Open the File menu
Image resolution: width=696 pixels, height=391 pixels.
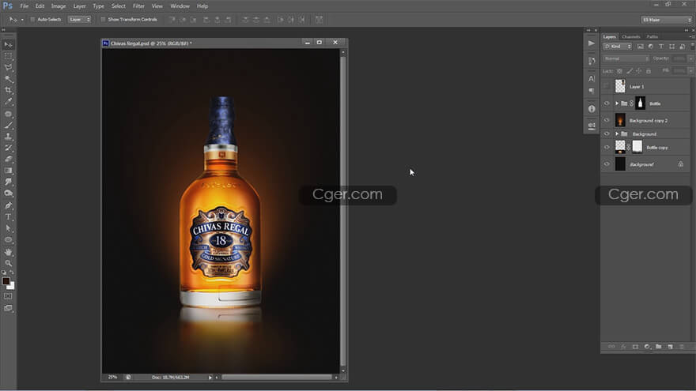pos(24,6)
